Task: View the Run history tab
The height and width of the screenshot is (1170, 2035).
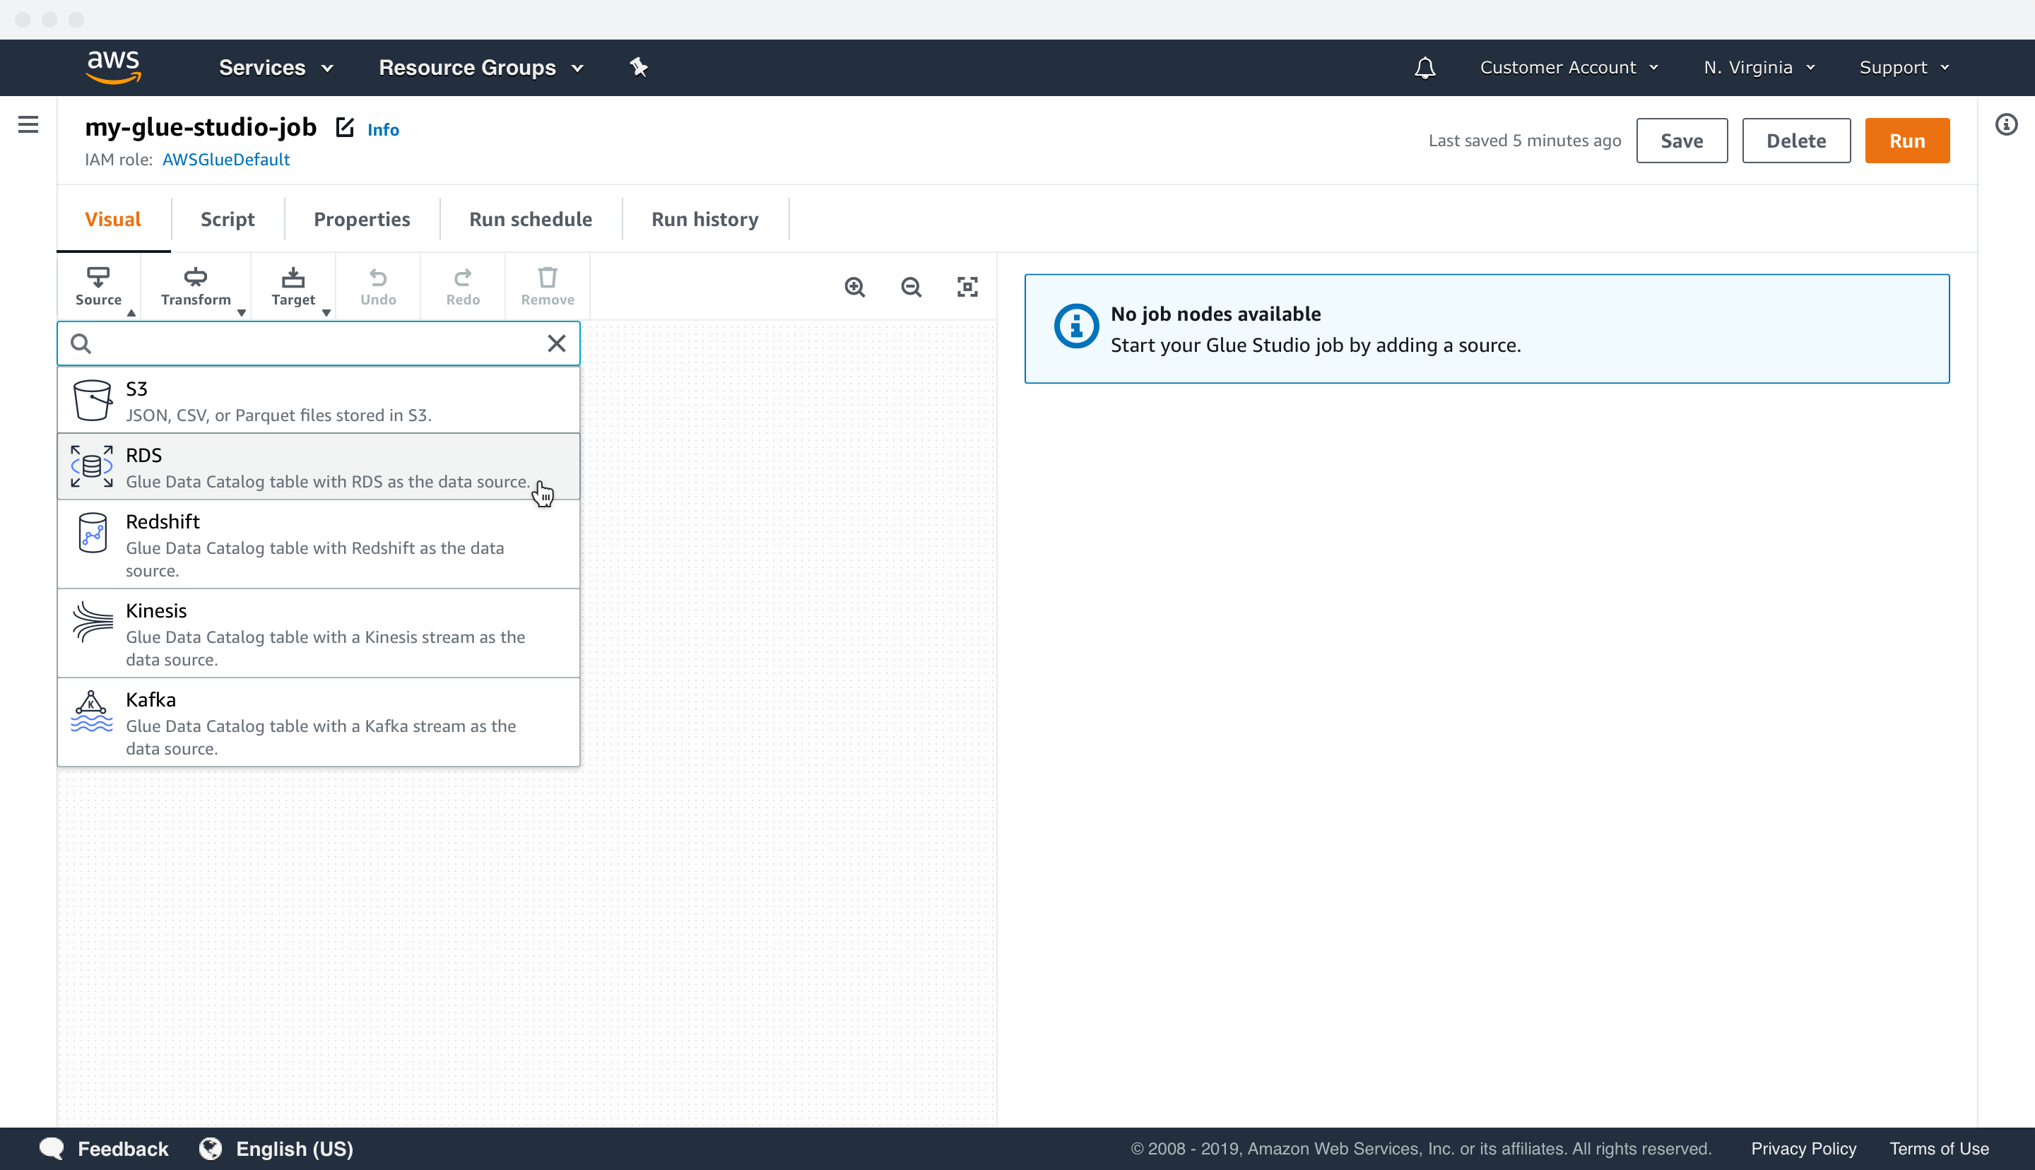Action: (704, 219)
